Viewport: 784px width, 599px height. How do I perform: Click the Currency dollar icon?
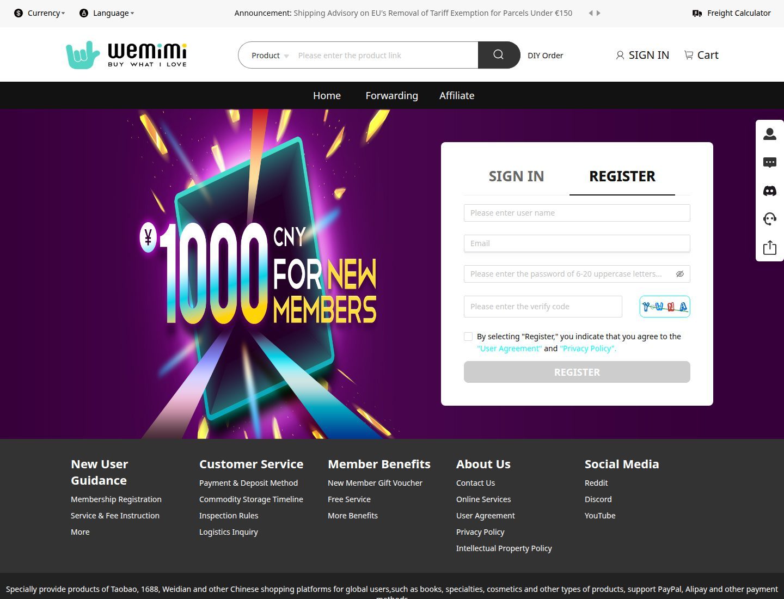coord(19,13)
